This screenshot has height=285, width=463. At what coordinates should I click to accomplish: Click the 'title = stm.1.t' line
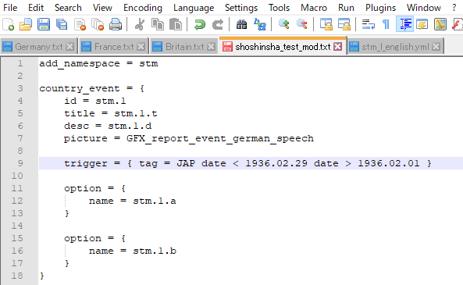coord(111,113)
